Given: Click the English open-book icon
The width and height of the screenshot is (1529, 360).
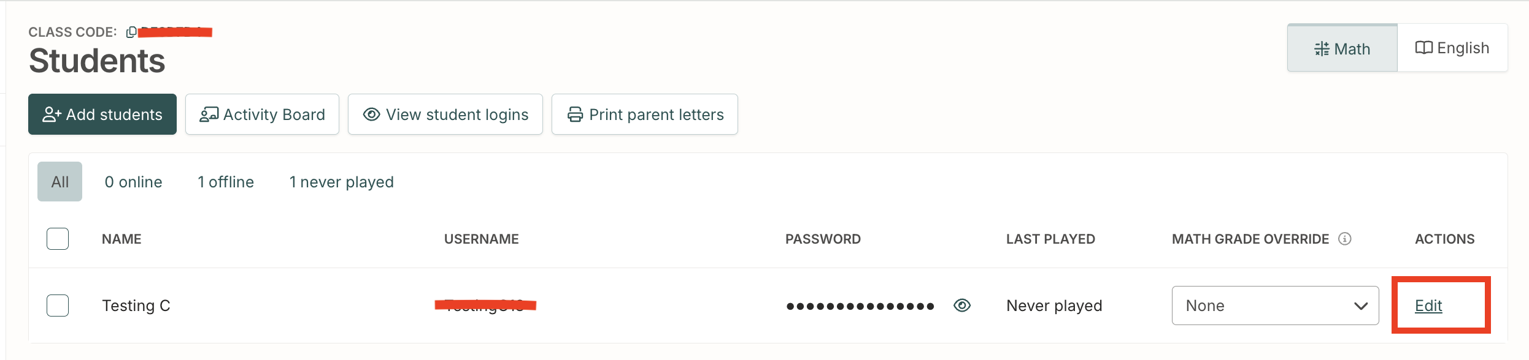Looking at the screenshot, I should coord(1423,48).
